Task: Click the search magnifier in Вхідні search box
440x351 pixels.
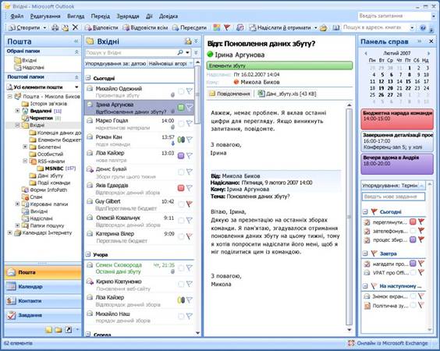Action: pos(180,52)
